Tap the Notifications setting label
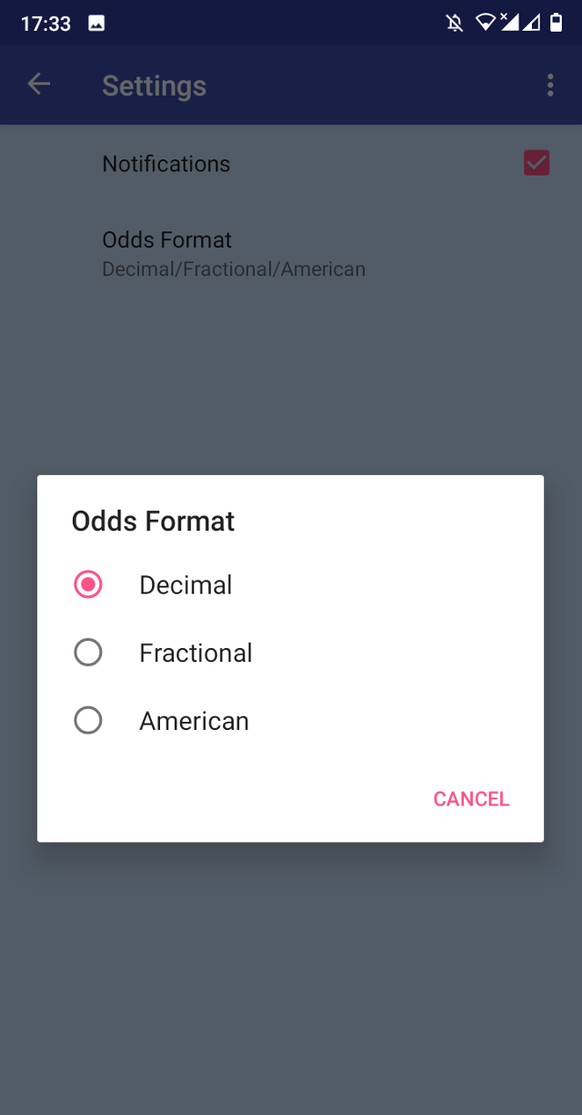 point(166,164)
